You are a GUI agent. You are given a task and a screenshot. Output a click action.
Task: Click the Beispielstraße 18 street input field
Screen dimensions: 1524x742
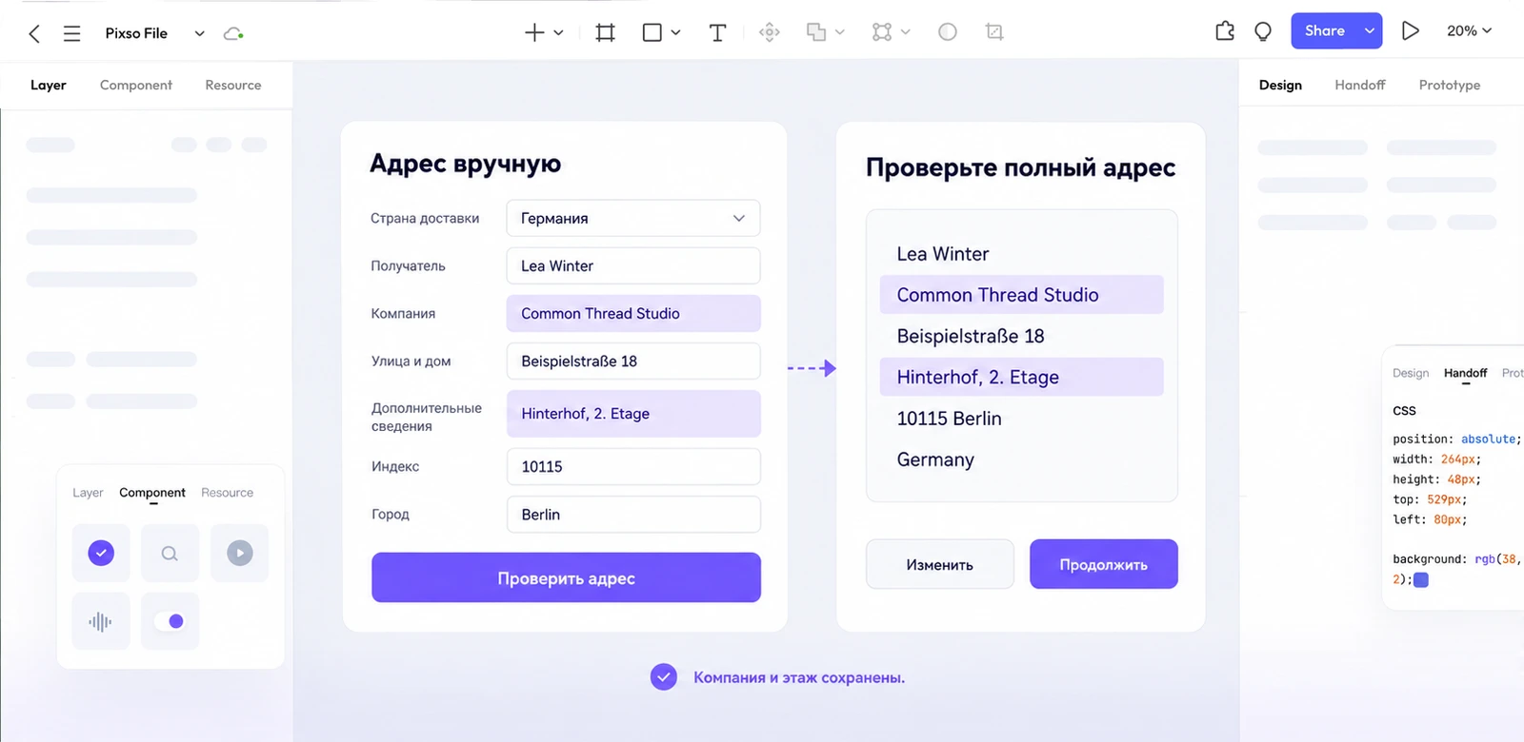click(633, 361)
